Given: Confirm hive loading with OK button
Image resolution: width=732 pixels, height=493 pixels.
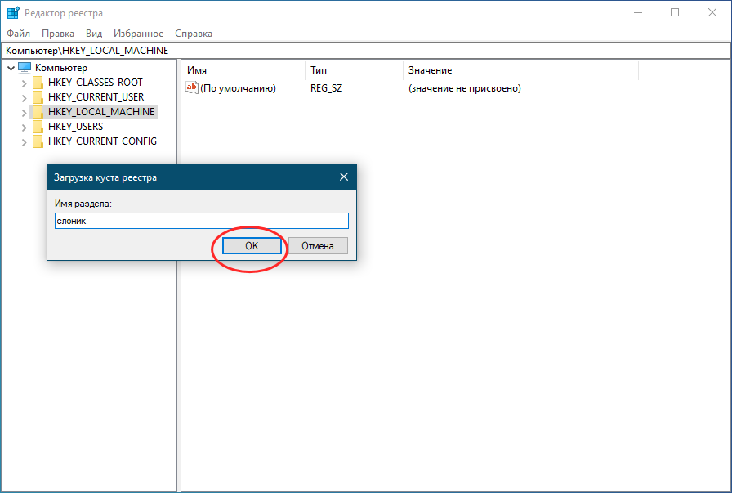Looking at the screenshot, I should coord(252,245).
